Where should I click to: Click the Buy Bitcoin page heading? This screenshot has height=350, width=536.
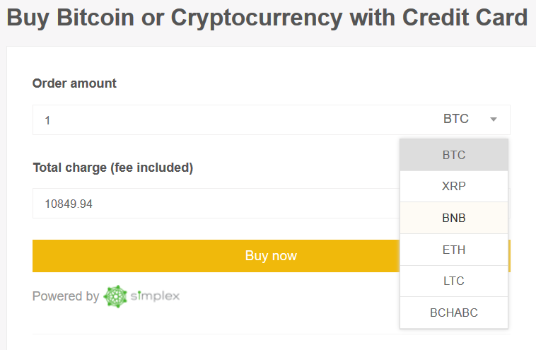(x=267, y=18)
